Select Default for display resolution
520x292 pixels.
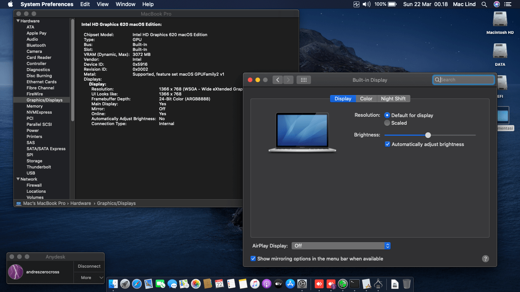[x=387, y=115]
